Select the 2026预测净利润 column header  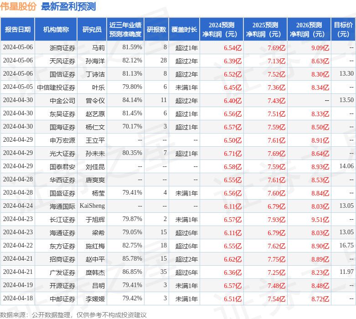(309, 30)
